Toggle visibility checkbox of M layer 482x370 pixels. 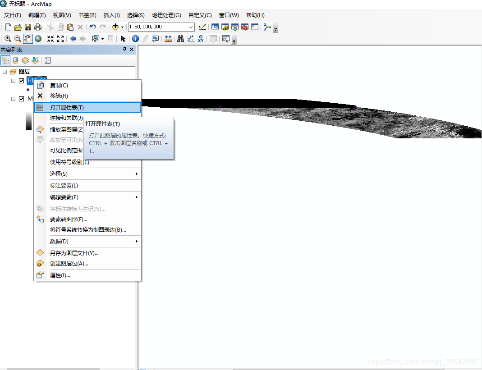coord(22,99)
